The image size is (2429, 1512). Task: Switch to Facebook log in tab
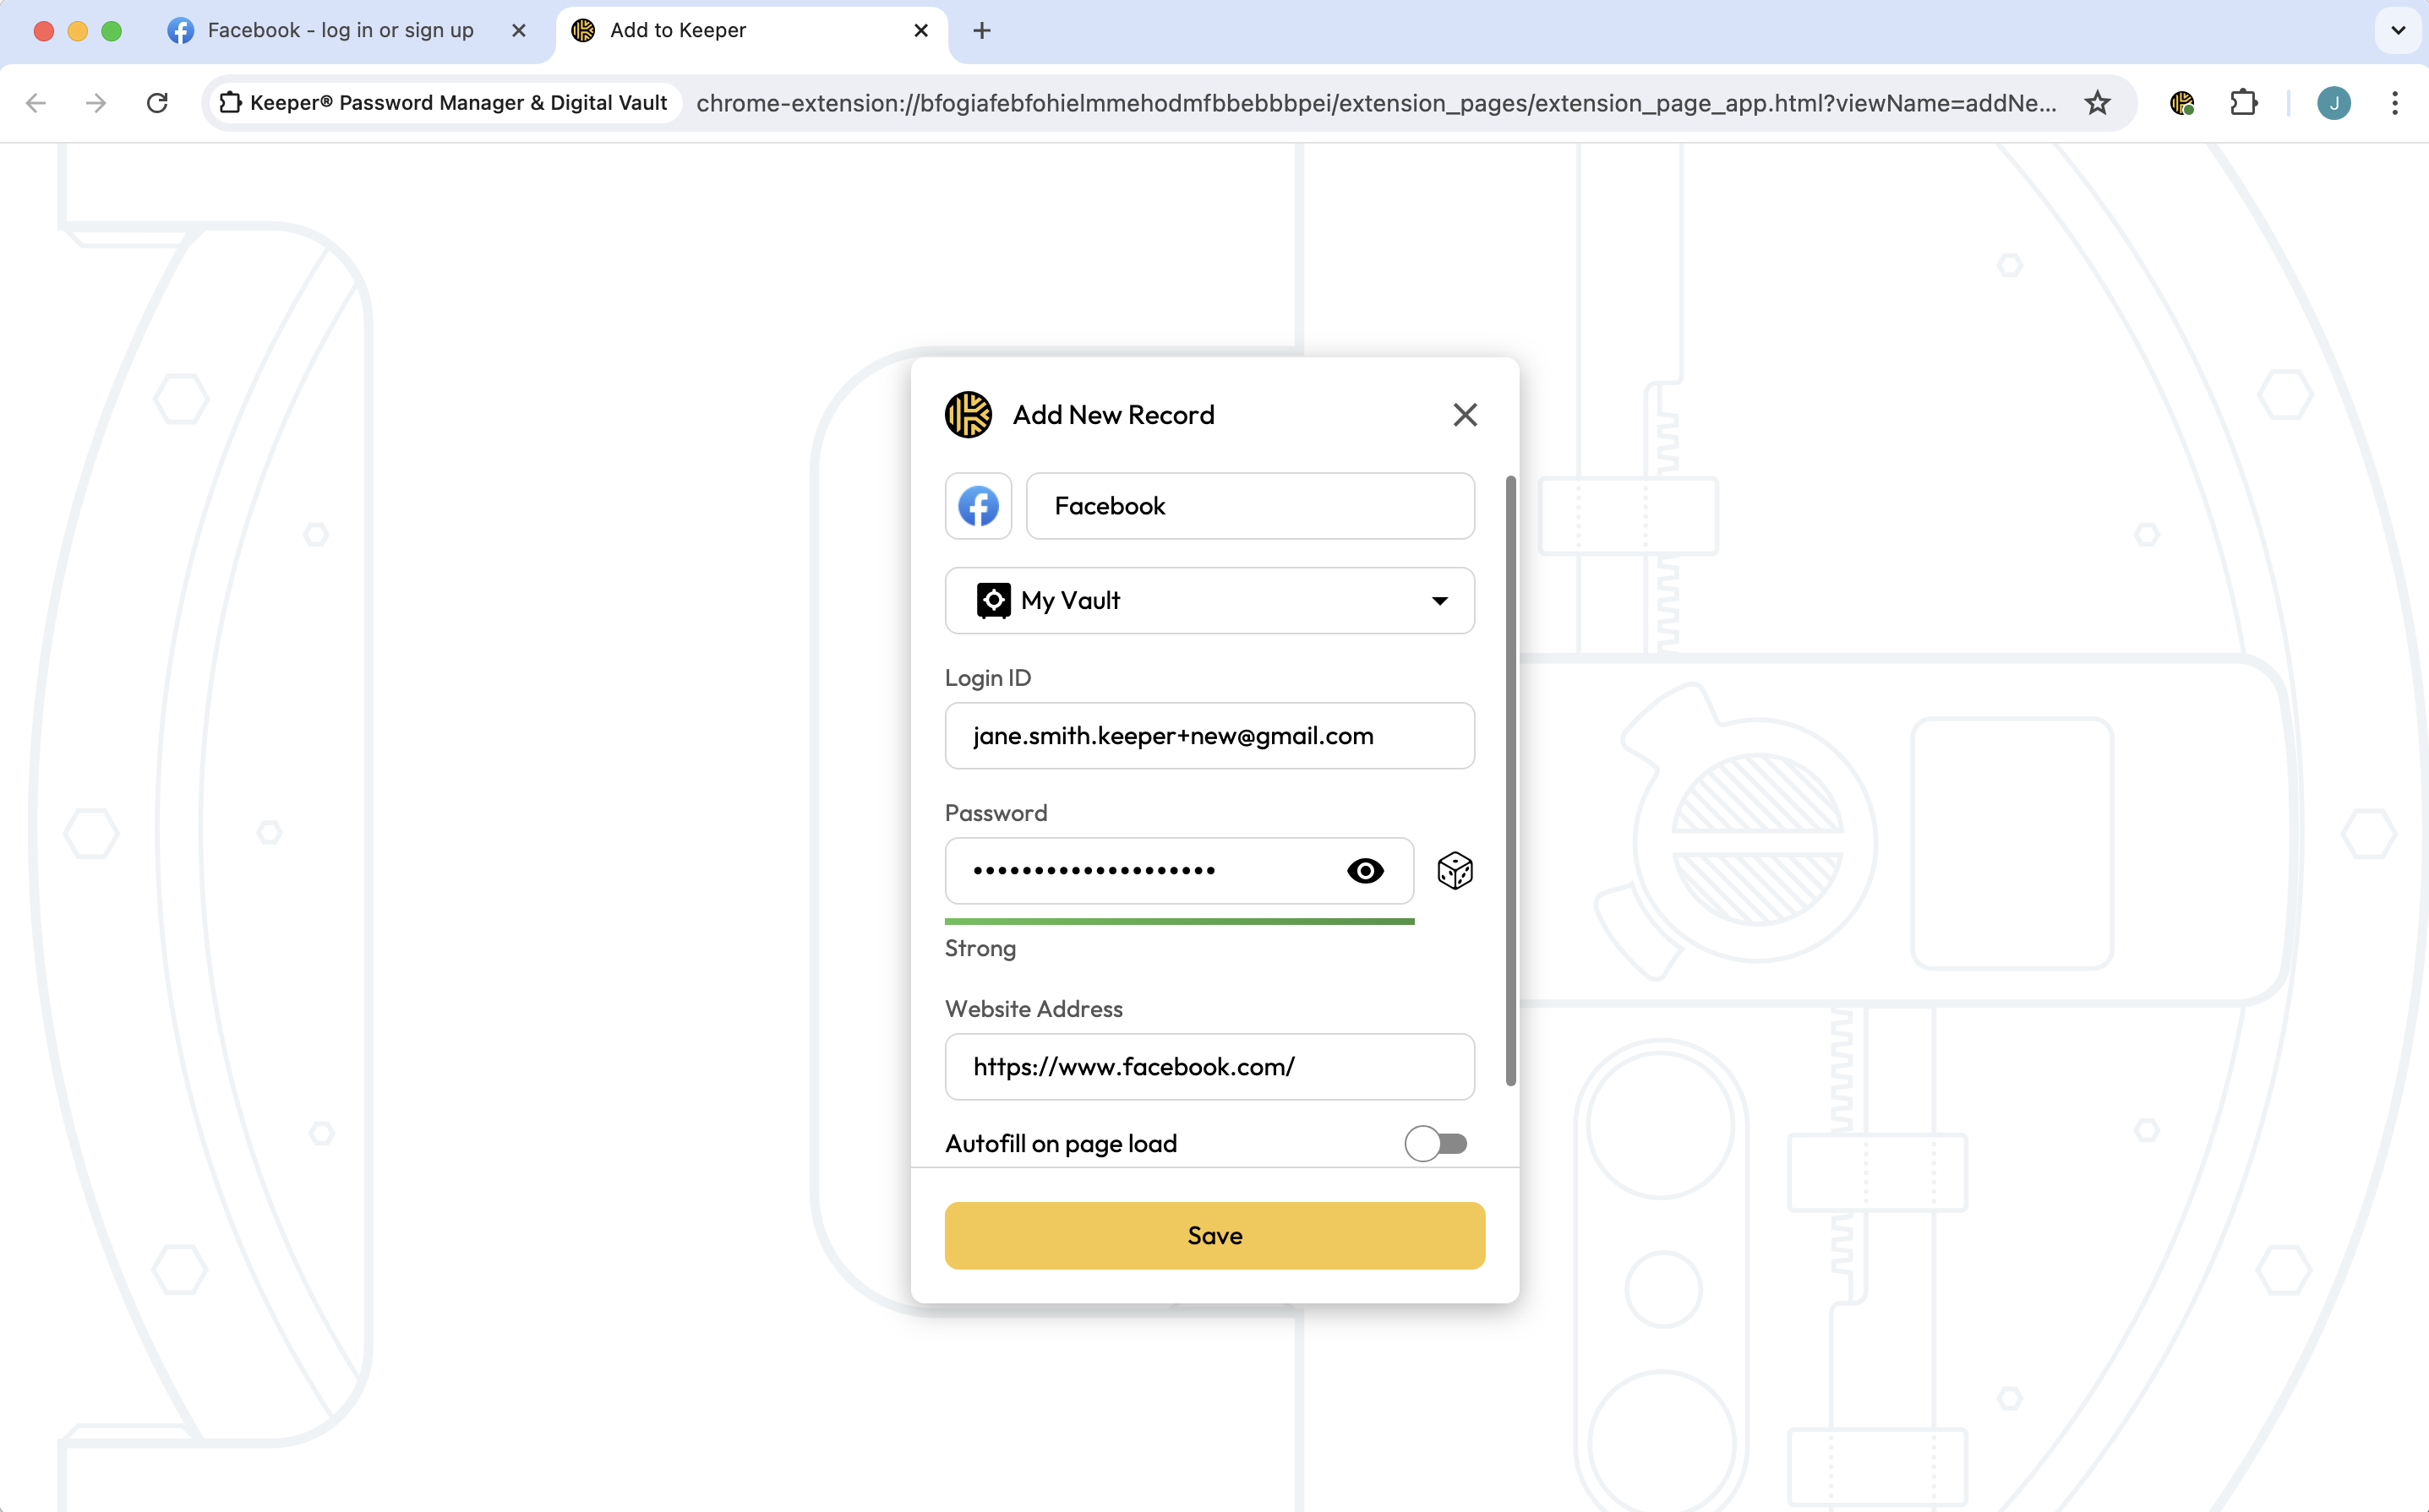[x=340, y=30]
